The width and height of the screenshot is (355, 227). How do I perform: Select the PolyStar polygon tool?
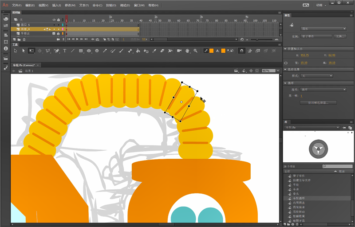(97, 51)
